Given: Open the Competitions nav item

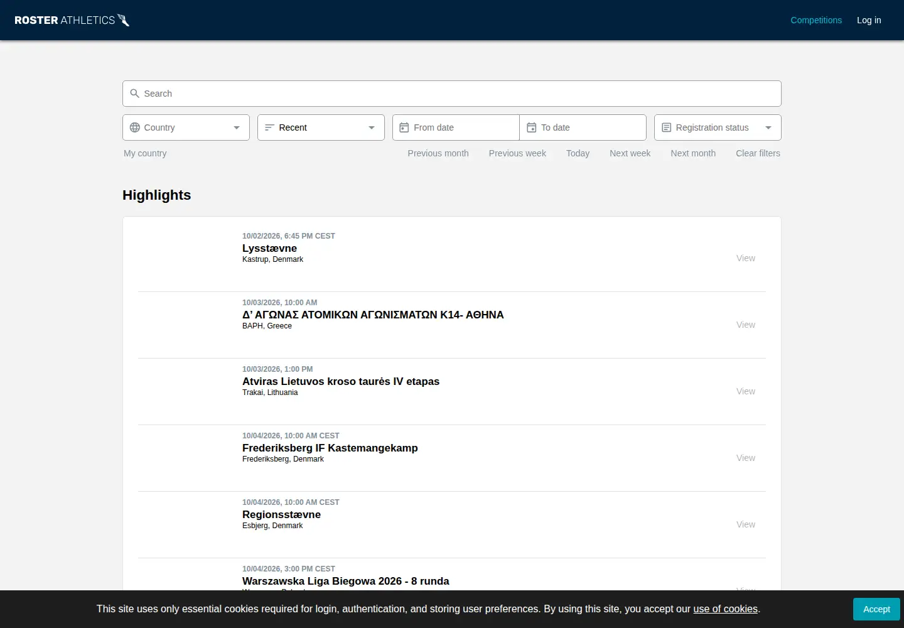Looking at the screenshot, I should point(816,20).
